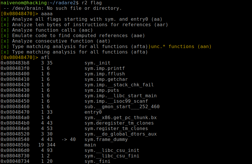This screenshot has height=164, width=252.
Task: Click the [x] marker beside the emulate code (aae) line
Action: click(x=5, y=36)
